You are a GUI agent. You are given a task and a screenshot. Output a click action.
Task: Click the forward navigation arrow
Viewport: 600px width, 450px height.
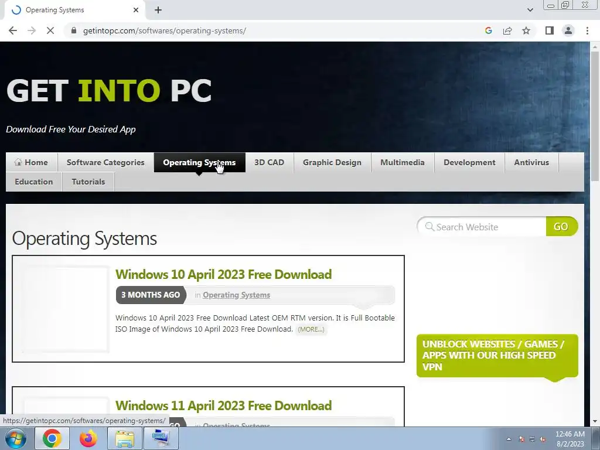pos(32,30)
